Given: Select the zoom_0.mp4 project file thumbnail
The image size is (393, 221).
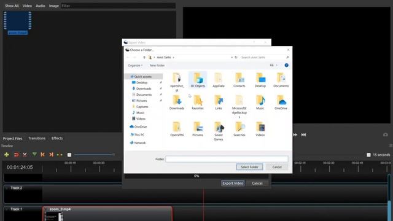Looking at the screenshot, I should point(18,23).
